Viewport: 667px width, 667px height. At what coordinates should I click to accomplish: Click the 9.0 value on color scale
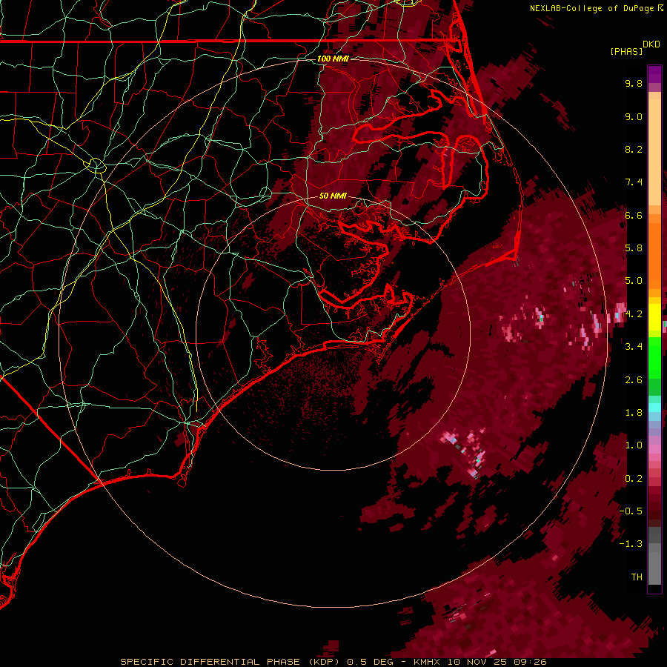(634, 116)
